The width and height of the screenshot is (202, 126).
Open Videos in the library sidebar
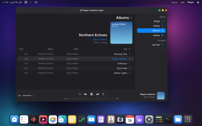coord(151,35)
